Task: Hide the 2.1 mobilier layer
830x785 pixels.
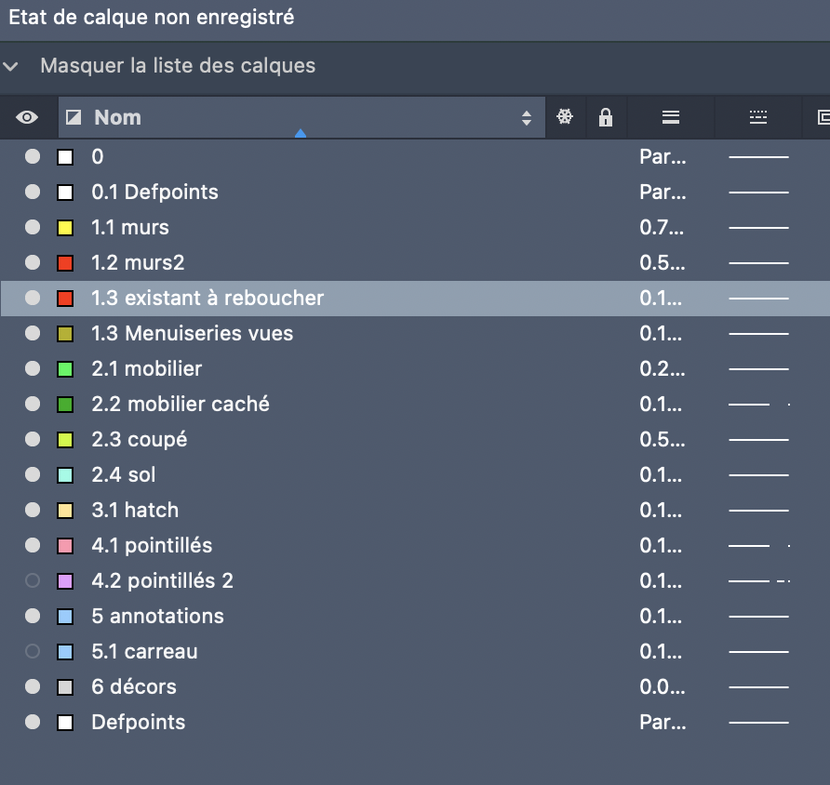Action: 33,368
